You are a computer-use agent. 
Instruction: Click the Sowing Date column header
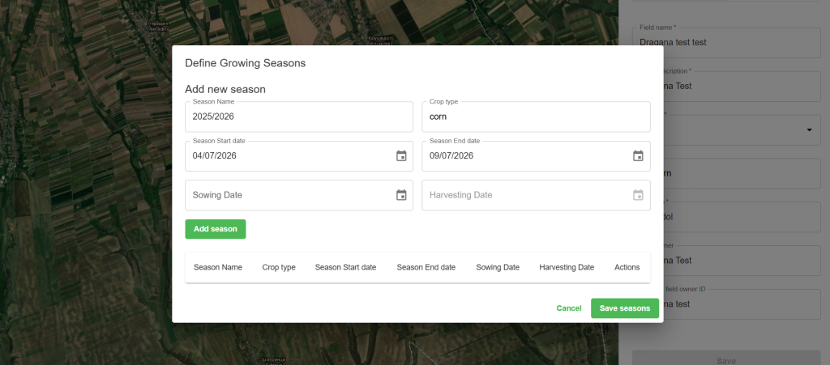[x=498, y=267]
